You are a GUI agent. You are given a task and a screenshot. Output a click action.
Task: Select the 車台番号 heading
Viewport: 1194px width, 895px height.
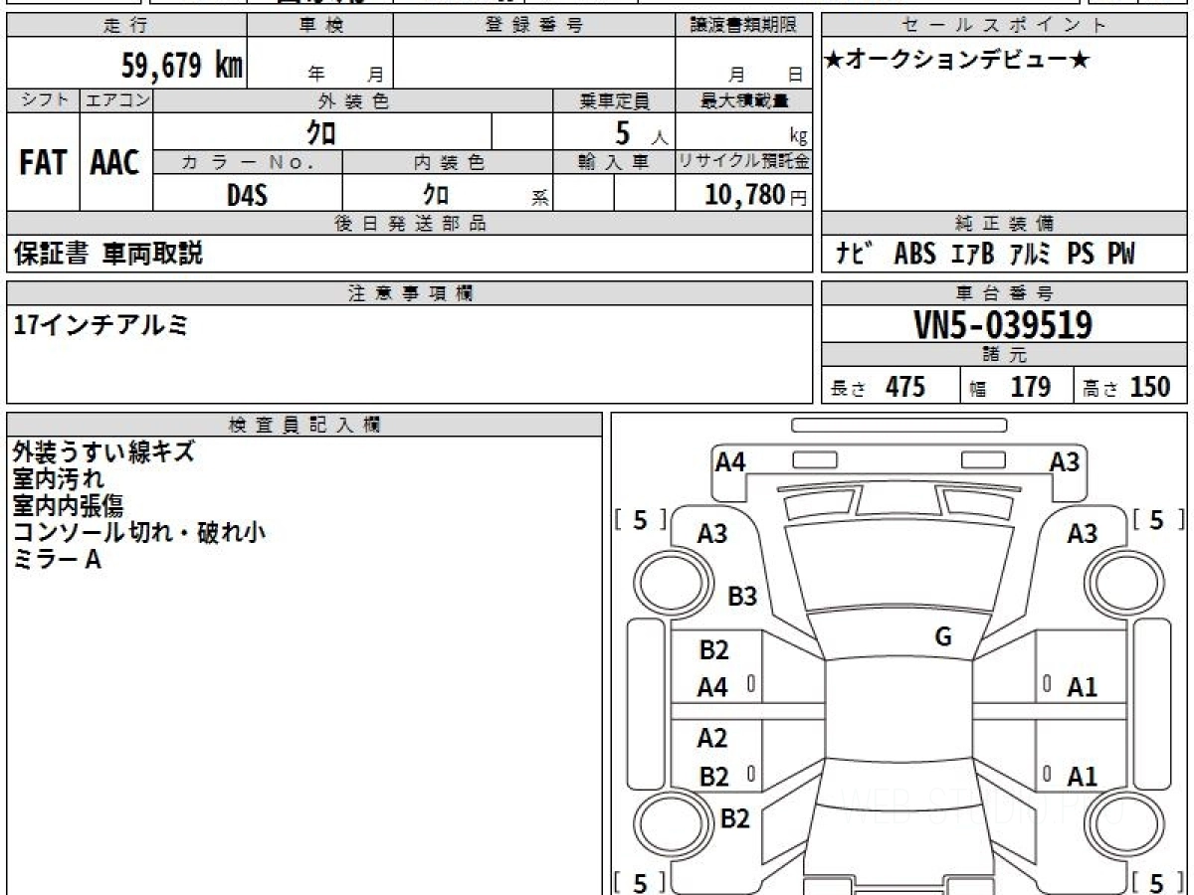tap(1004, 293)
